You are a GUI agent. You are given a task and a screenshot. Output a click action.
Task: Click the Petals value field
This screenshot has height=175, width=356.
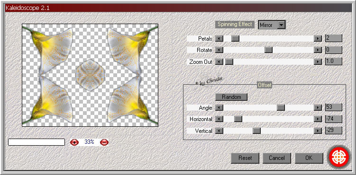click(x=334, y=38)
